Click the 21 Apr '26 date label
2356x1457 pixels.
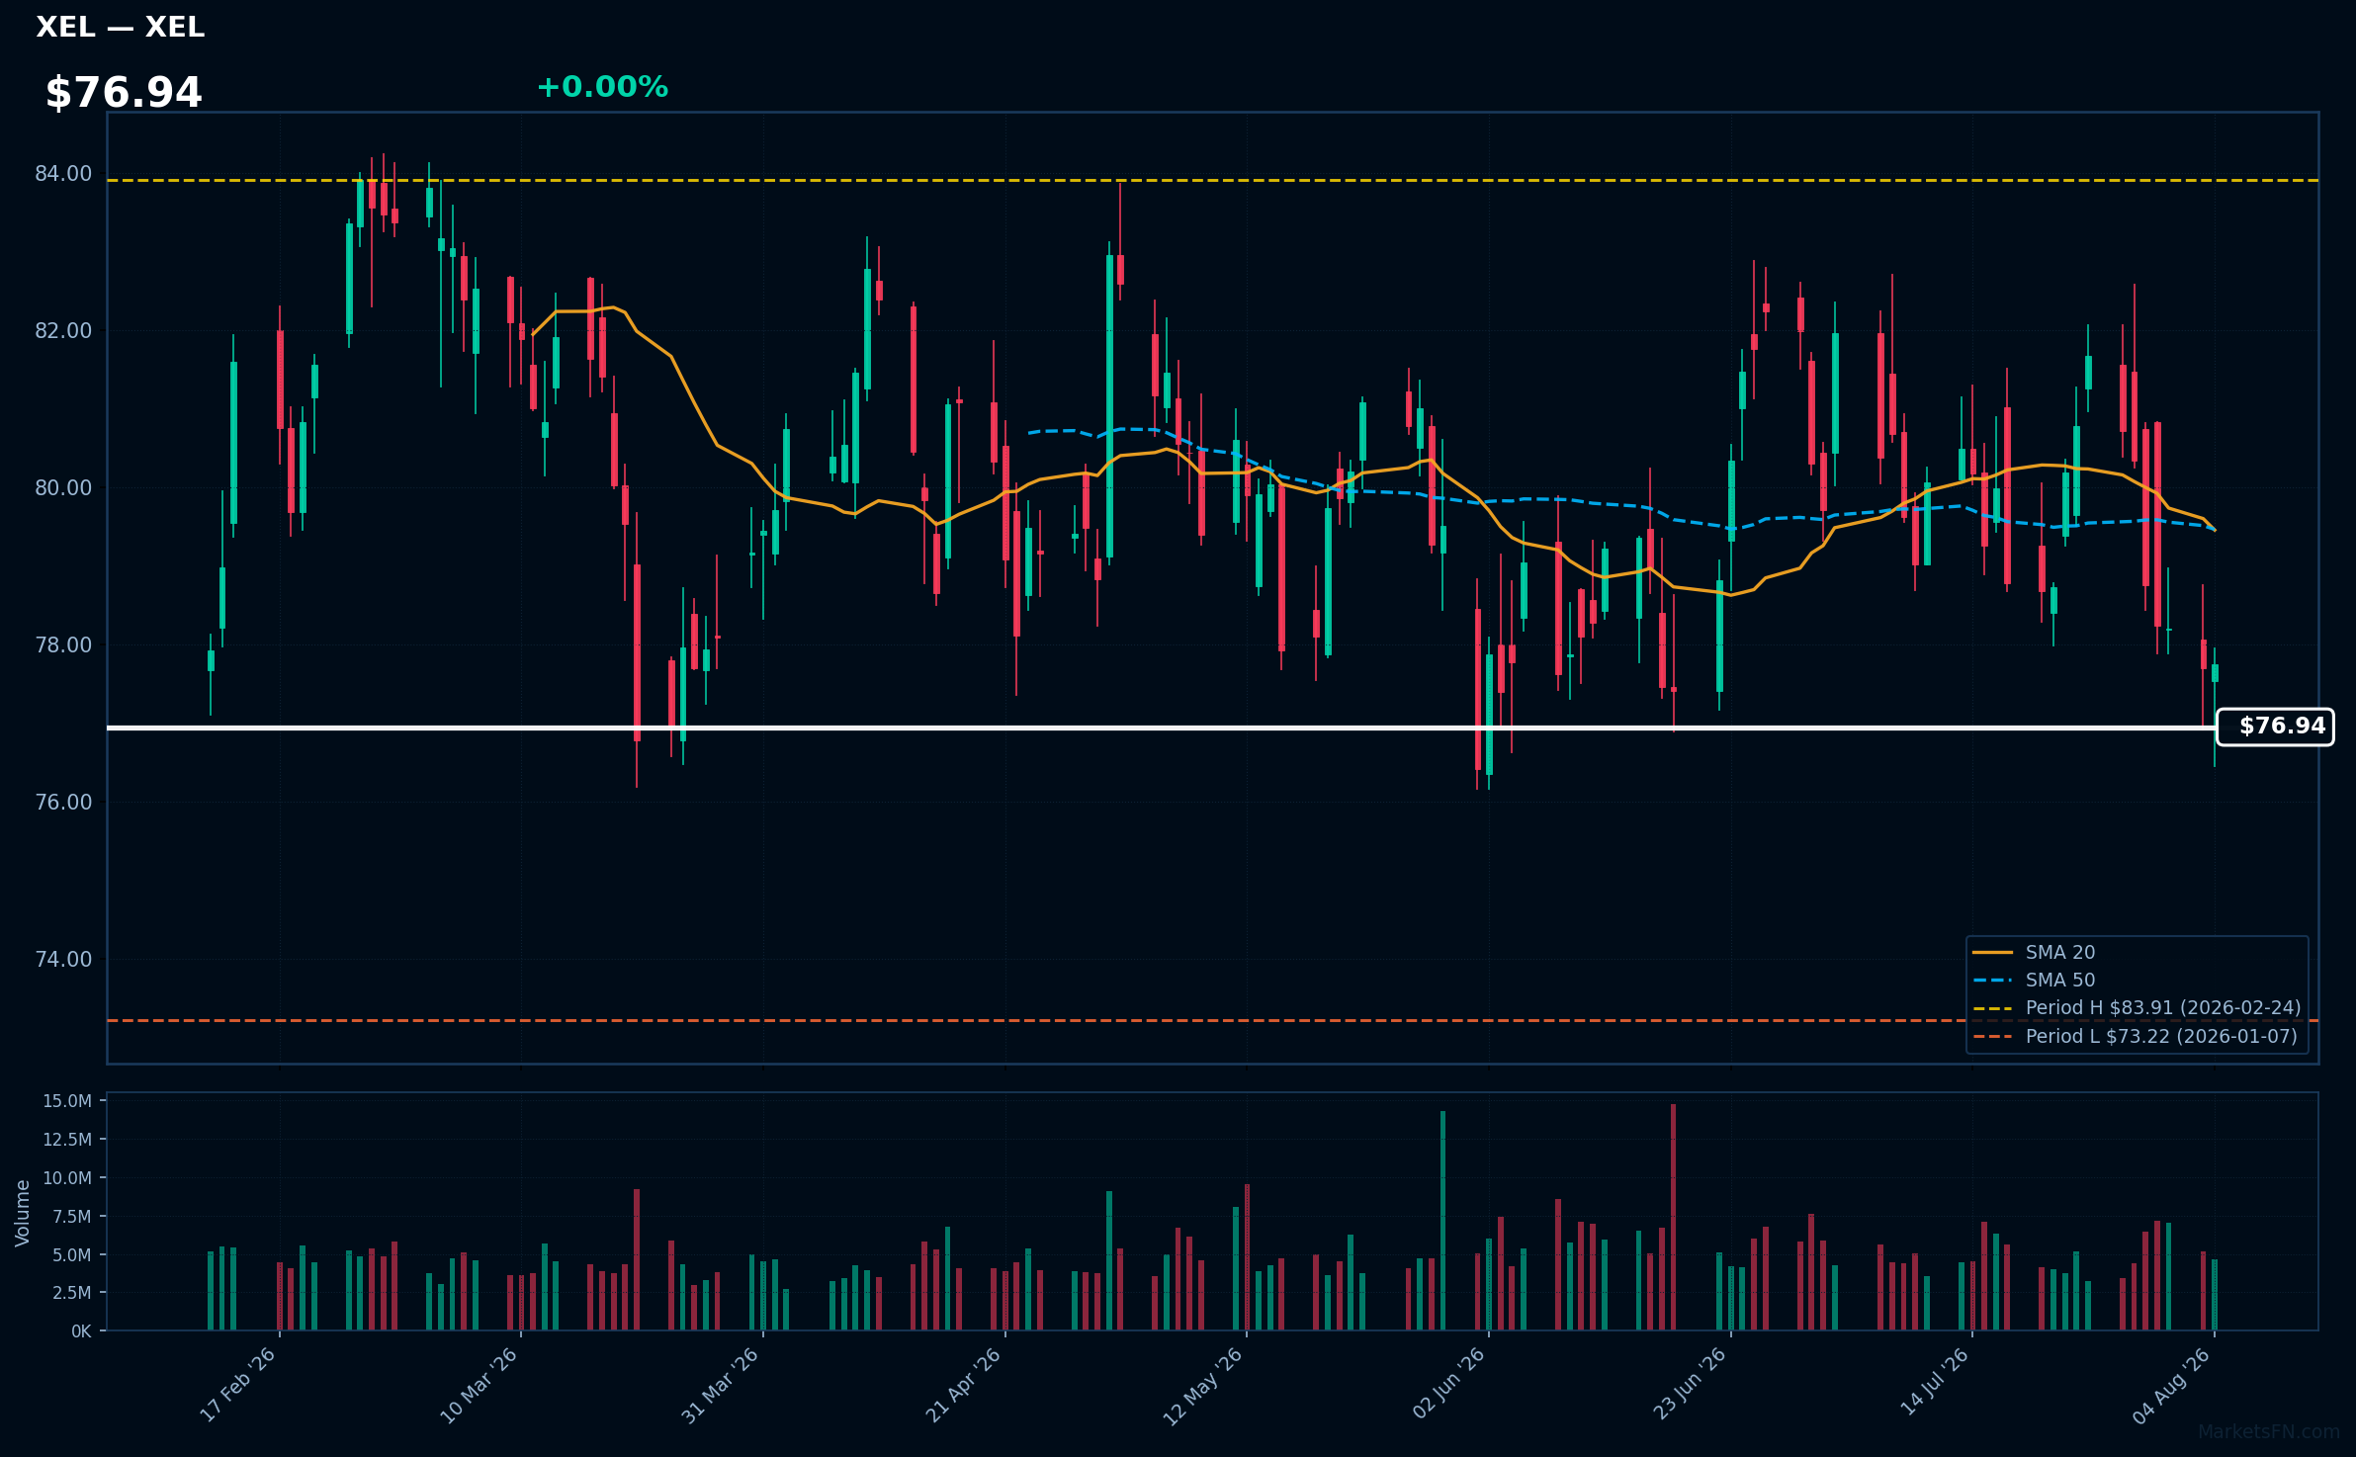tap(964, 1385)
